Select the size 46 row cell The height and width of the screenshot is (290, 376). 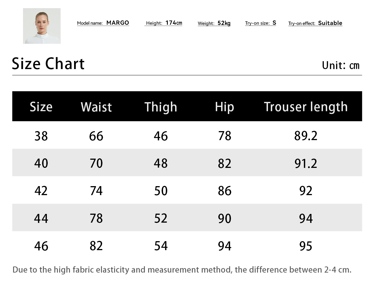point(41,246)
